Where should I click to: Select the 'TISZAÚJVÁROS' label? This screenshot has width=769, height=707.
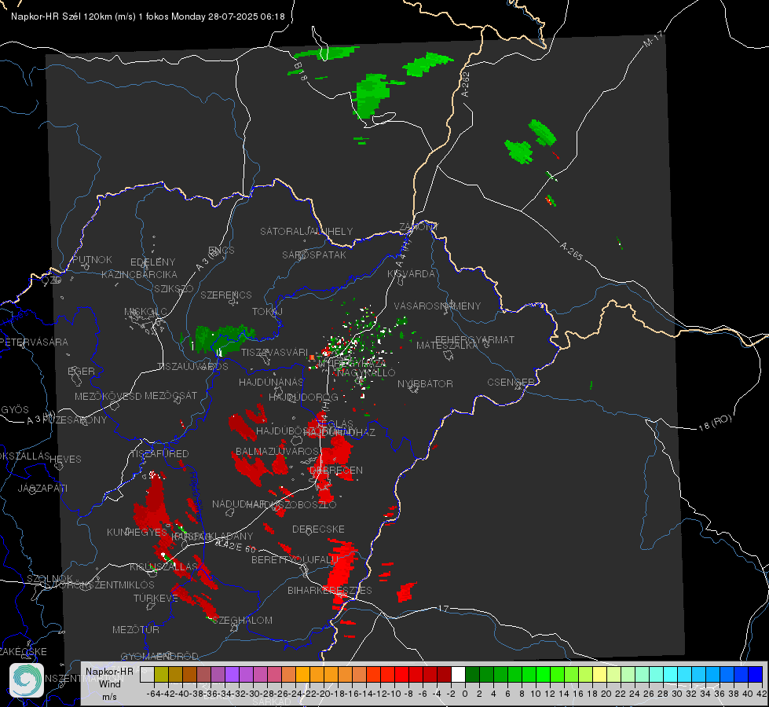coord(192,367)
